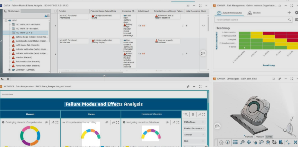Screen dimensions: 298x147
Task: Open the information icon in 3D Navigate toolbar
Action: pyautogui.click(x=227, y=142)
